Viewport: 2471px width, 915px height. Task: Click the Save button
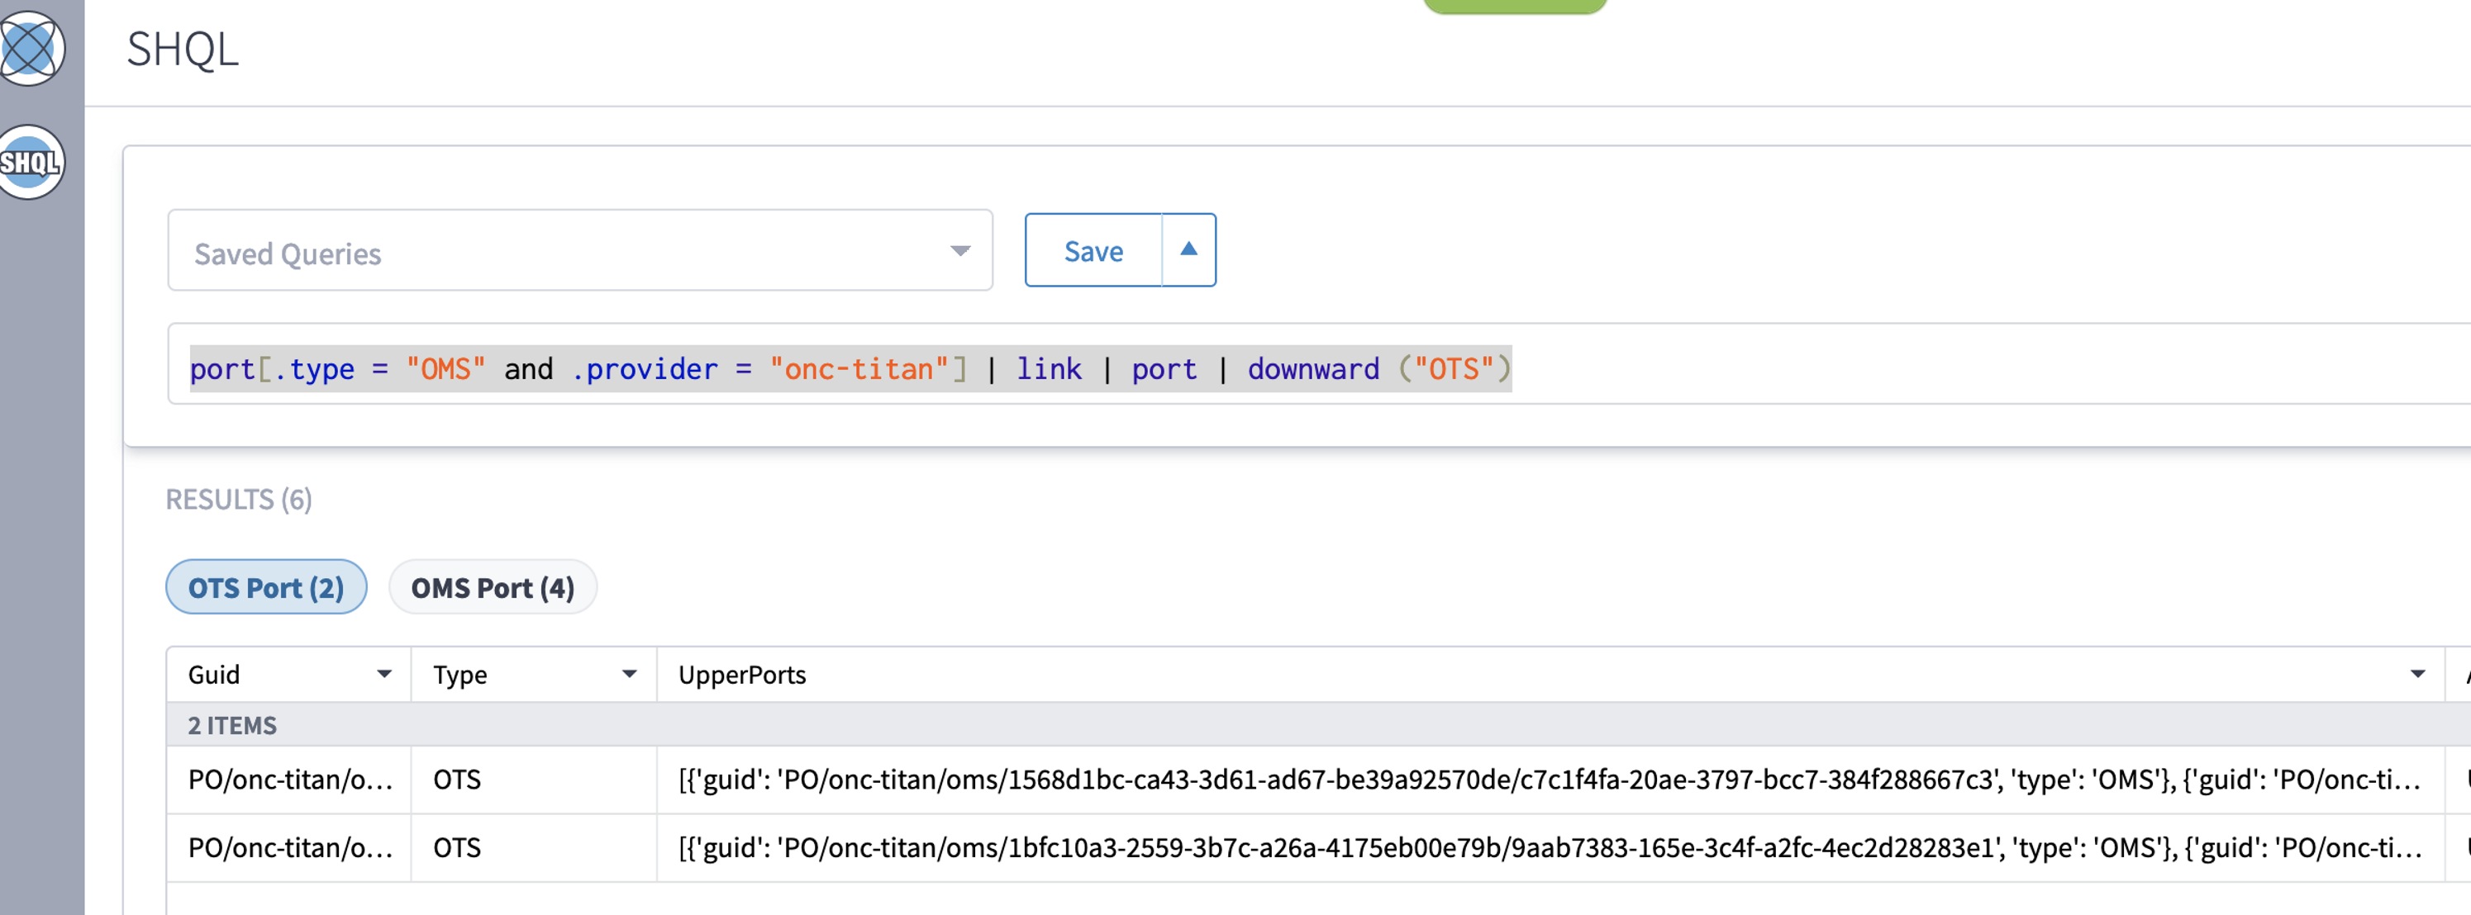point(1093,251)
